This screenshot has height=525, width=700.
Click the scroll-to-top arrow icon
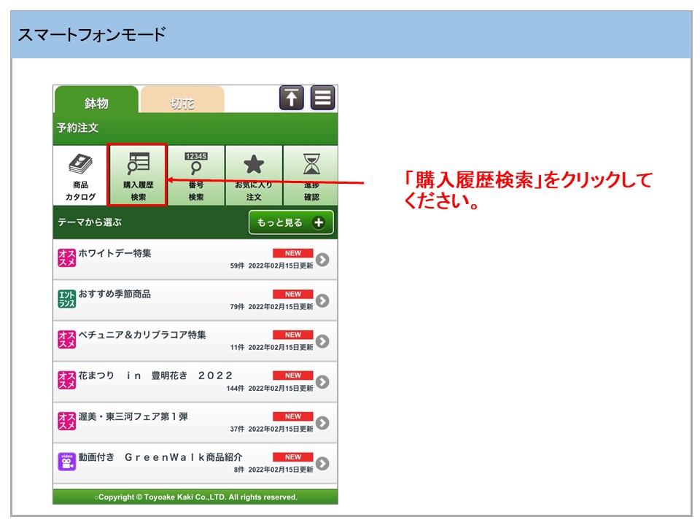tap(292, 98)
